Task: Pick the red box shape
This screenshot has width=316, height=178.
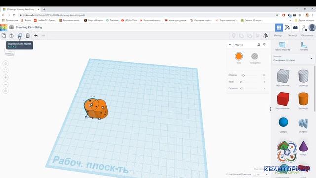Action: (x=283, y=99)
